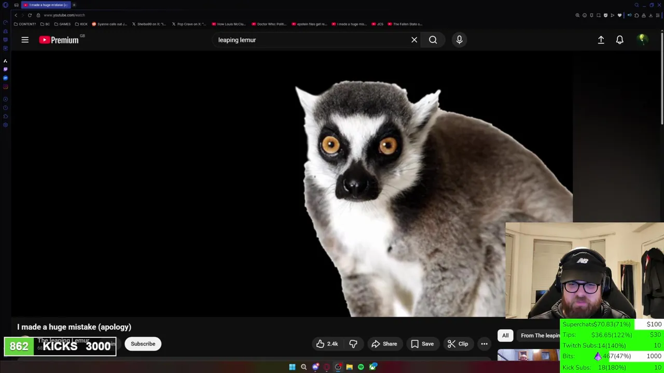Open Xbox app from the taskbar
The width and height of the screenshot is (664, 373).
coord(372,367)
